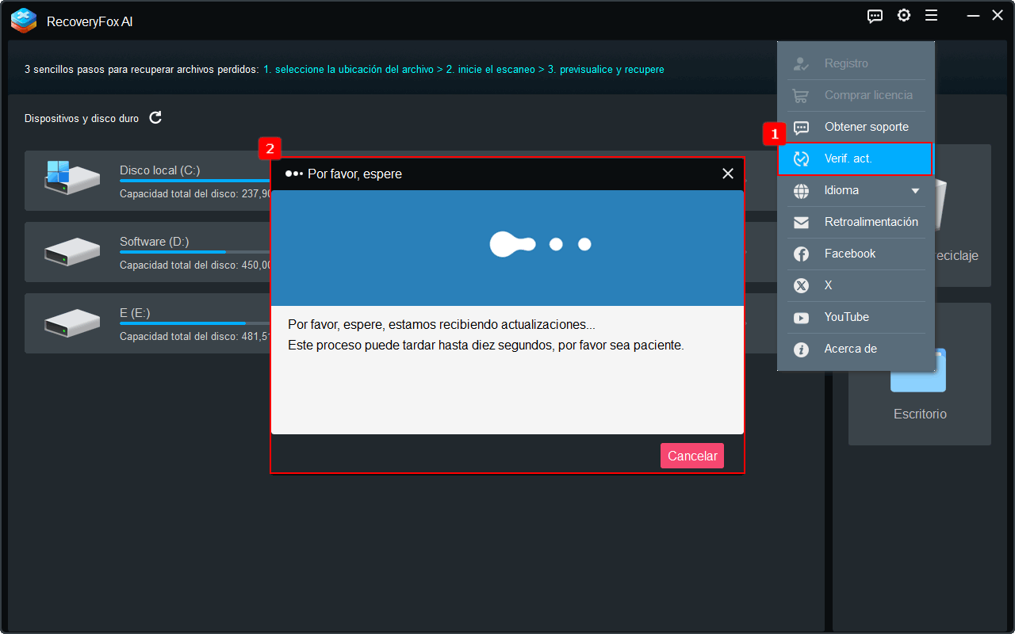Screen dimensions: 1015x634
Task: Click the Disco local (C:) capacity bar
Action: (194, 181)
